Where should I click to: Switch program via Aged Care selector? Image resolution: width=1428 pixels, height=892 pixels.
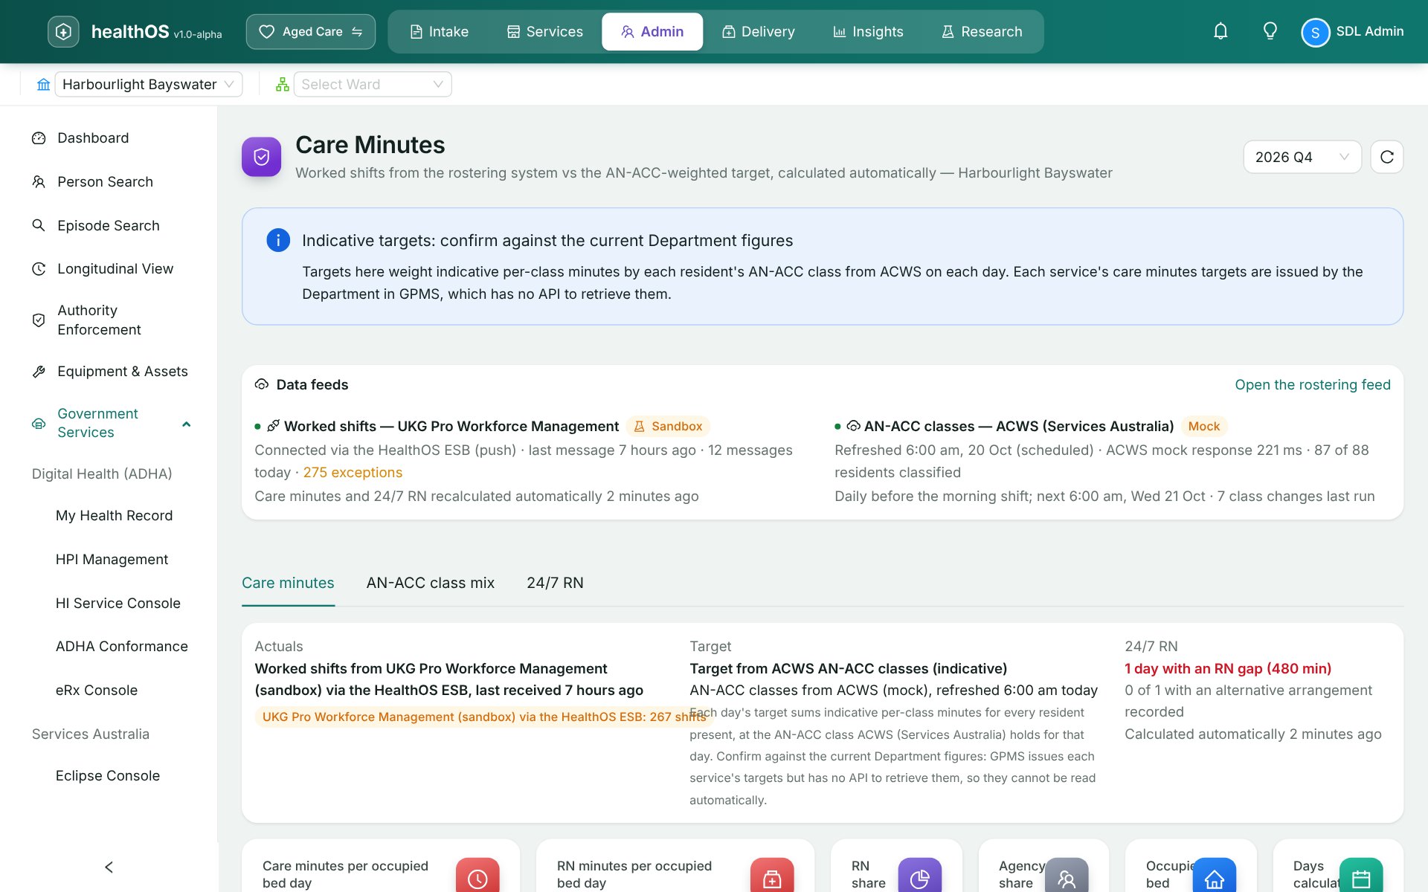pos(311,31)
